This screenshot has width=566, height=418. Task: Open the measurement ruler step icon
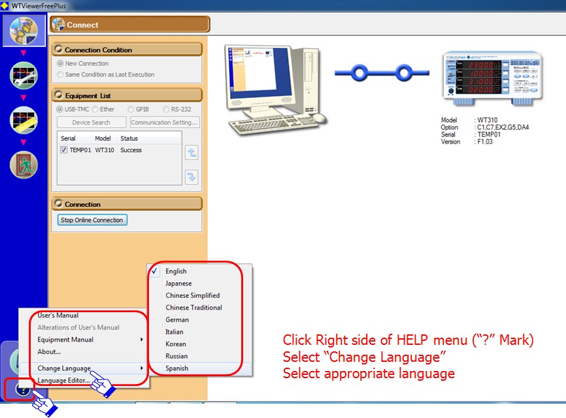click(x=24, y=120)
